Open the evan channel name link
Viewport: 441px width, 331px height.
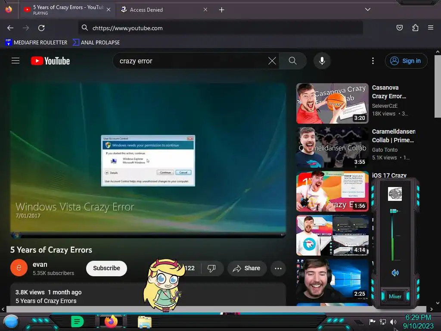tap(40, 265)
